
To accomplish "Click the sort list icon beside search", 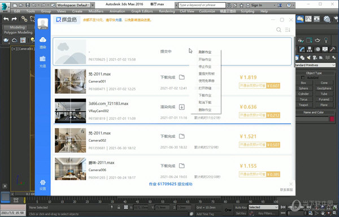I will 288,30.
